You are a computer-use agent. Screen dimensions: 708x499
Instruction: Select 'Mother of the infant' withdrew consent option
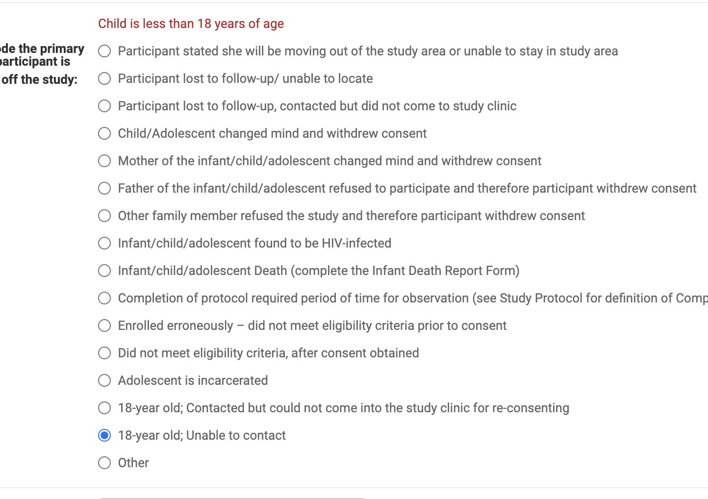(104, 161)
